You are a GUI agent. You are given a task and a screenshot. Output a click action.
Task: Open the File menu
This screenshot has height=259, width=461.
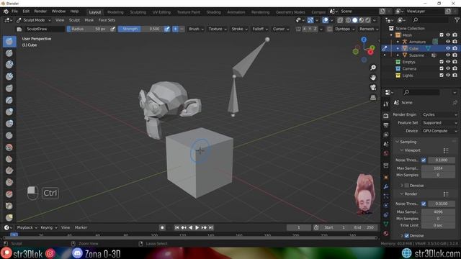pos(14,12)
